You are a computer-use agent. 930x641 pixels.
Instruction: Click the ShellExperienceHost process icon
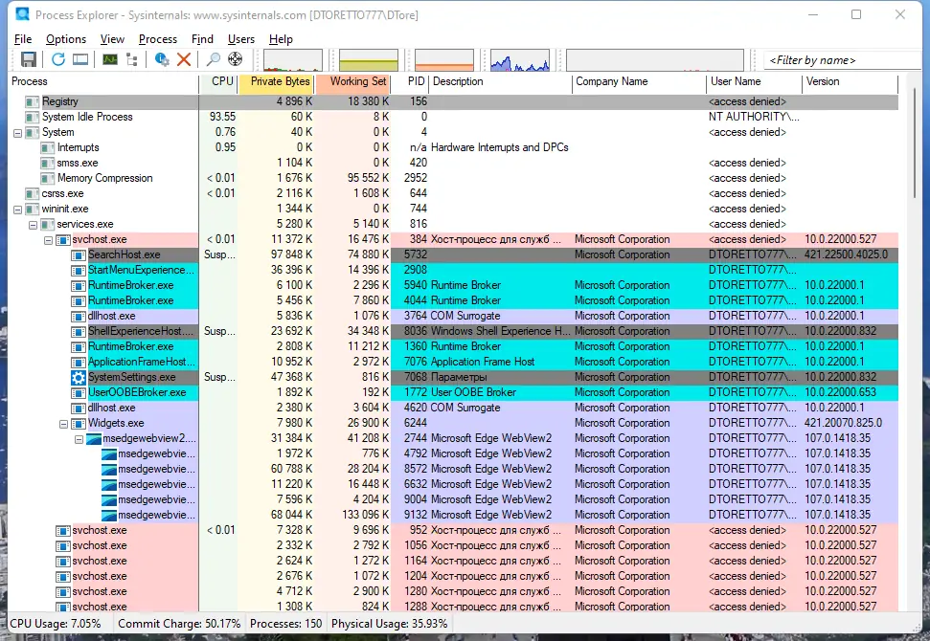[x=79, y=331]
